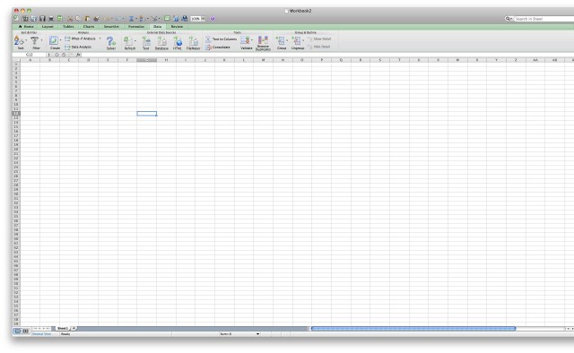The height and width of the screenshot is (353, 574).
Task: Click the purple Help icon
Action: pos(213,19)
